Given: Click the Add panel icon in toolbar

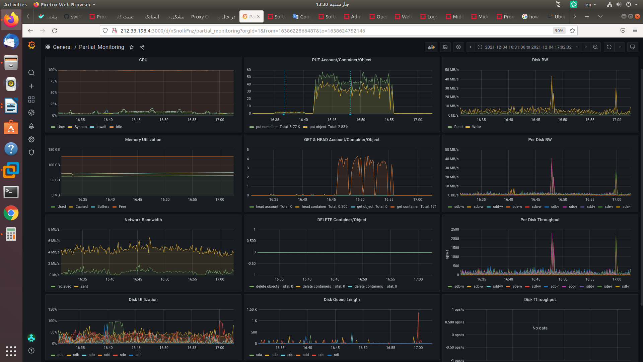Looking at the screenshot, I should [x=431, y=47].
